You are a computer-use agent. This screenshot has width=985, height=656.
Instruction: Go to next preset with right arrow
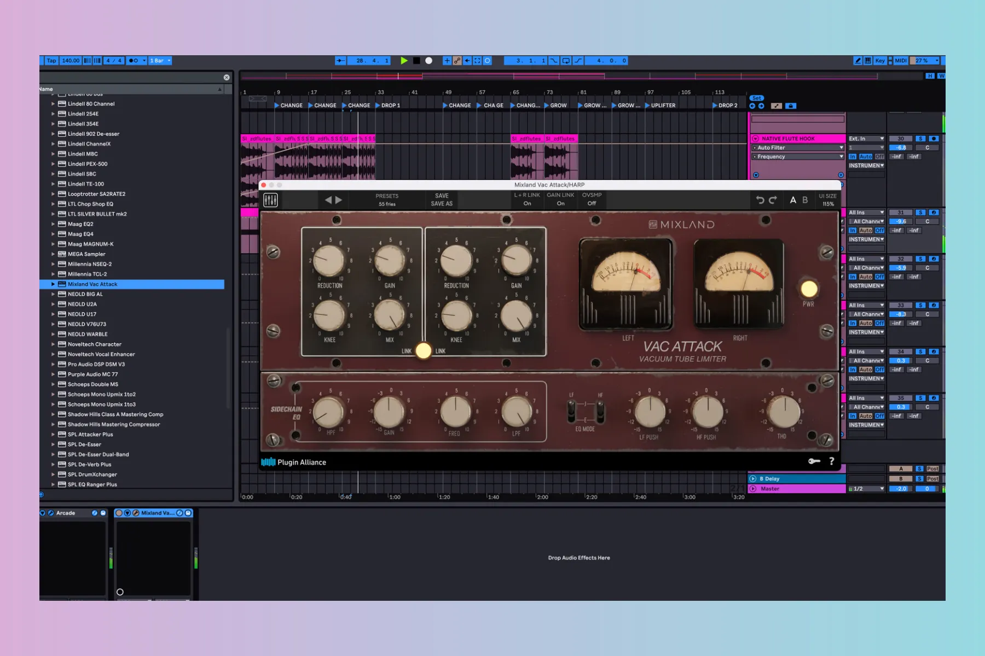point(339,200)
